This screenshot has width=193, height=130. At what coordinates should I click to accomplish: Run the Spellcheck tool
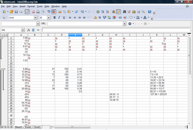tap(49, 12)
